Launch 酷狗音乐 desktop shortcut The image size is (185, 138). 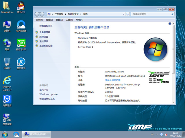(x=21, y=63)
